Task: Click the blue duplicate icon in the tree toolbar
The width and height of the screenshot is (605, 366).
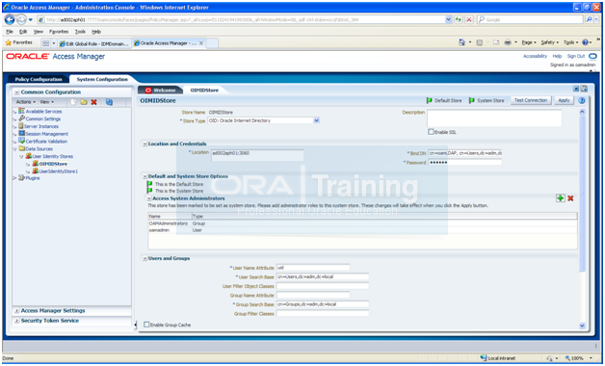Action: pos(109,102)
